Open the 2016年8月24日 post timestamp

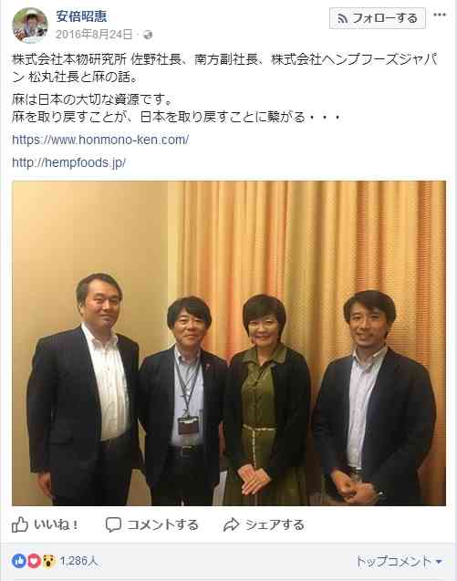point(94,35)
